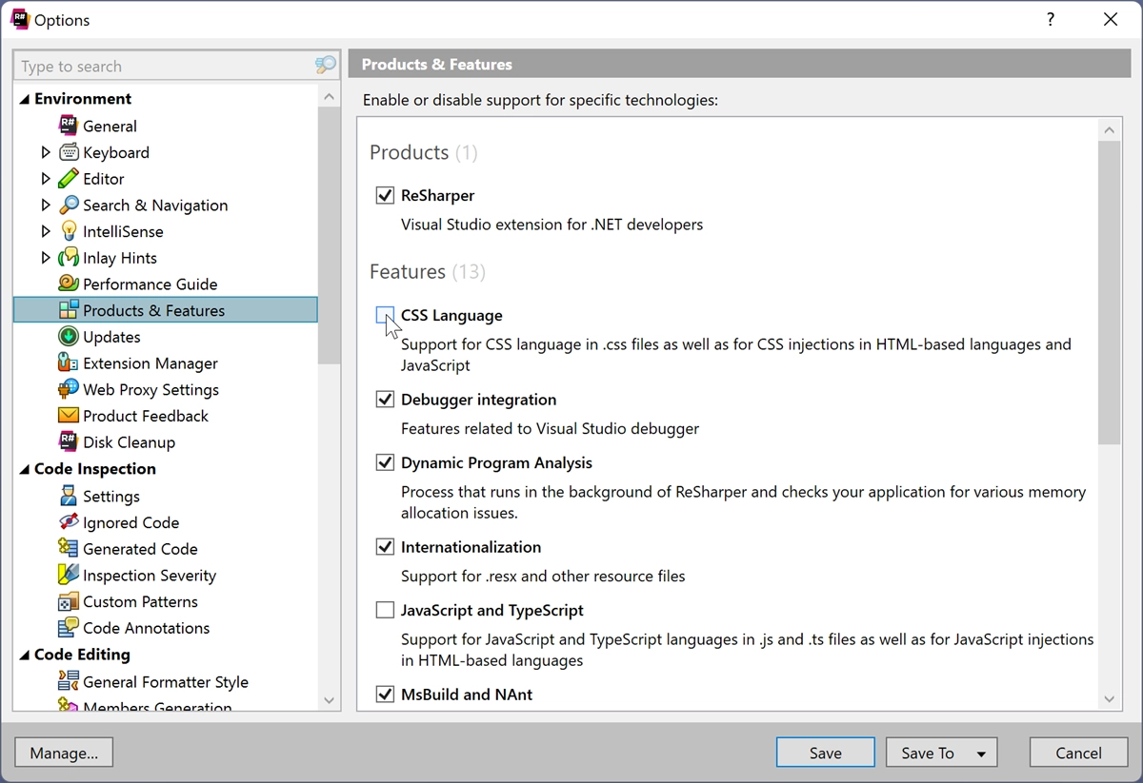Click the Search & Navigation magnifier icon
1143x783 pixels.
pyautogui.click(x=69, y=206)
